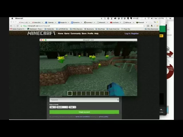Open the terms and conditions link
Viewport: 183px width, 137px height.
83,117
